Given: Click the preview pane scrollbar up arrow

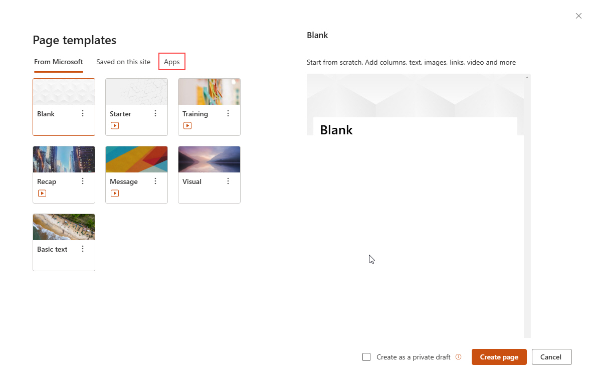Looking at the screenshot, I should (527, 78).
